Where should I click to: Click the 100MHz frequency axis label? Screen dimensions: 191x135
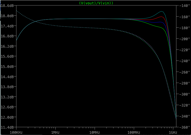134,132
